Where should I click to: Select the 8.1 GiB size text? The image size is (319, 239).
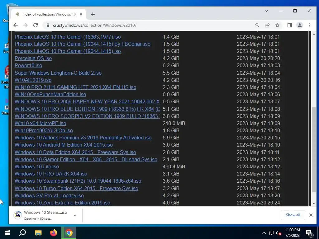(171, 174)
